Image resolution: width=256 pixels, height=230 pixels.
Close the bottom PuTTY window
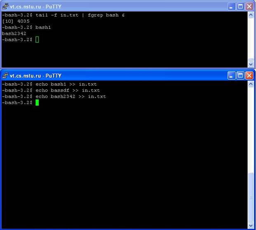pyautogui.click(x=249, y=76)
